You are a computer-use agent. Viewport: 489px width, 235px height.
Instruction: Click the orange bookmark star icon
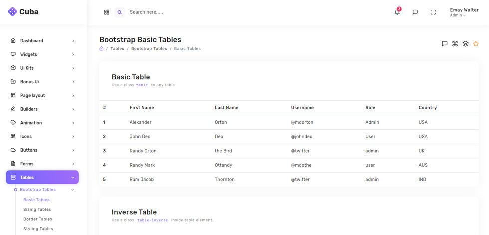476,44
